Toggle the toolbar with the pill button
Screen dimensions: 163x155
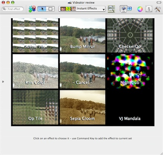pyautogui.click(x=159, y=2)
